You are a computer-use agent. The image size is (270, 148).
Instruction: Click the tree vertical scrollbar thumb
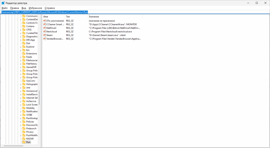[39, 98]
